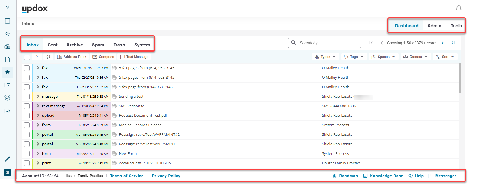Image resolution: width=486 pixels, height=194 pixels.
Task: Go to next page of records
Action: pyautogui.click(x=443, y=43)
